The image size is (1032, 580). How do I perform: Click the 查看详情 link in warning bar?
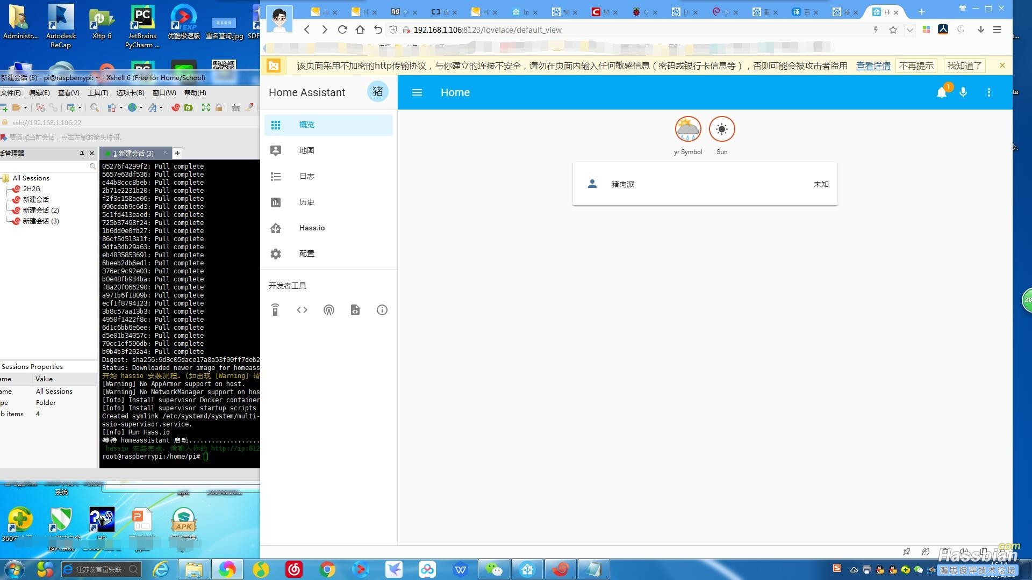873,66
